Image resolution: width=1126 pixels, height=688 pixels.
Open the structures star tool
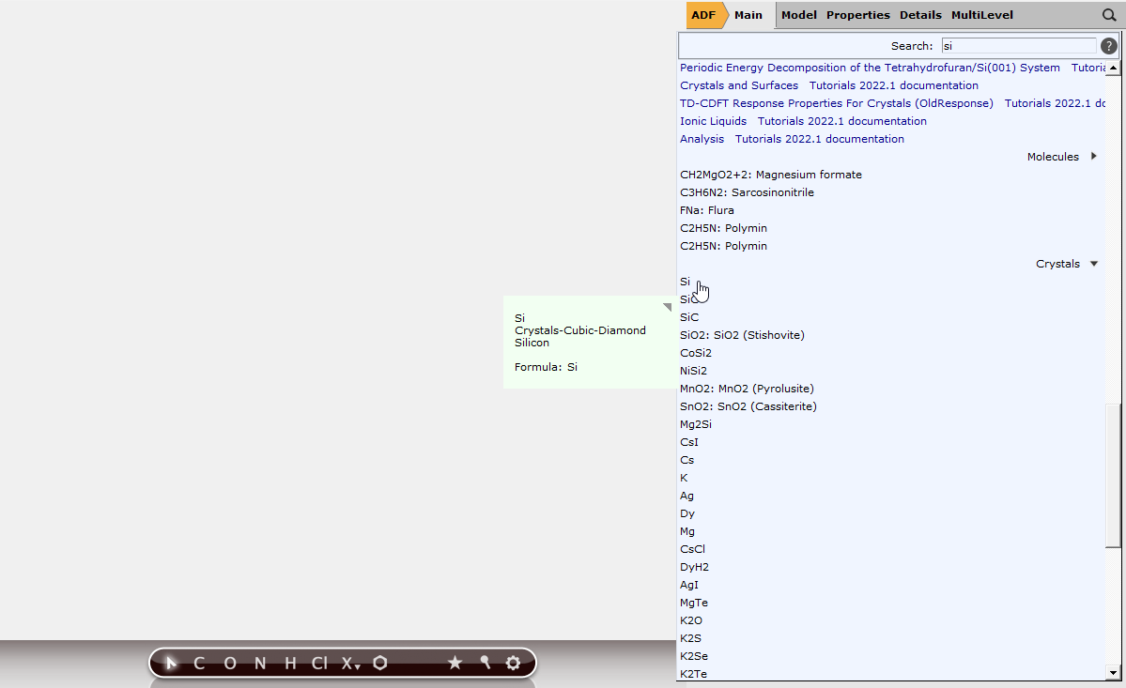pos(455,663)
